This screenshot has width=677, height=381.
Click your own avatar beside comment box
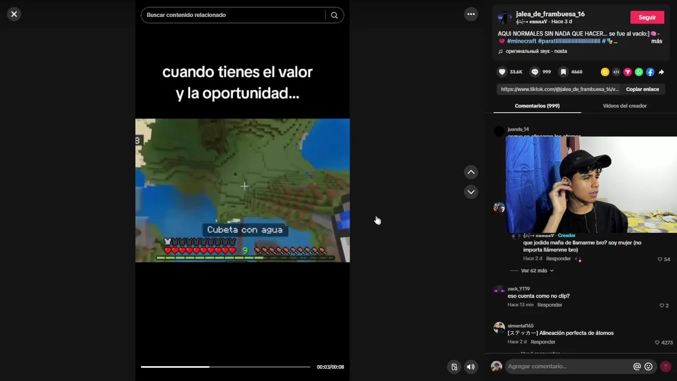[496, 366]
